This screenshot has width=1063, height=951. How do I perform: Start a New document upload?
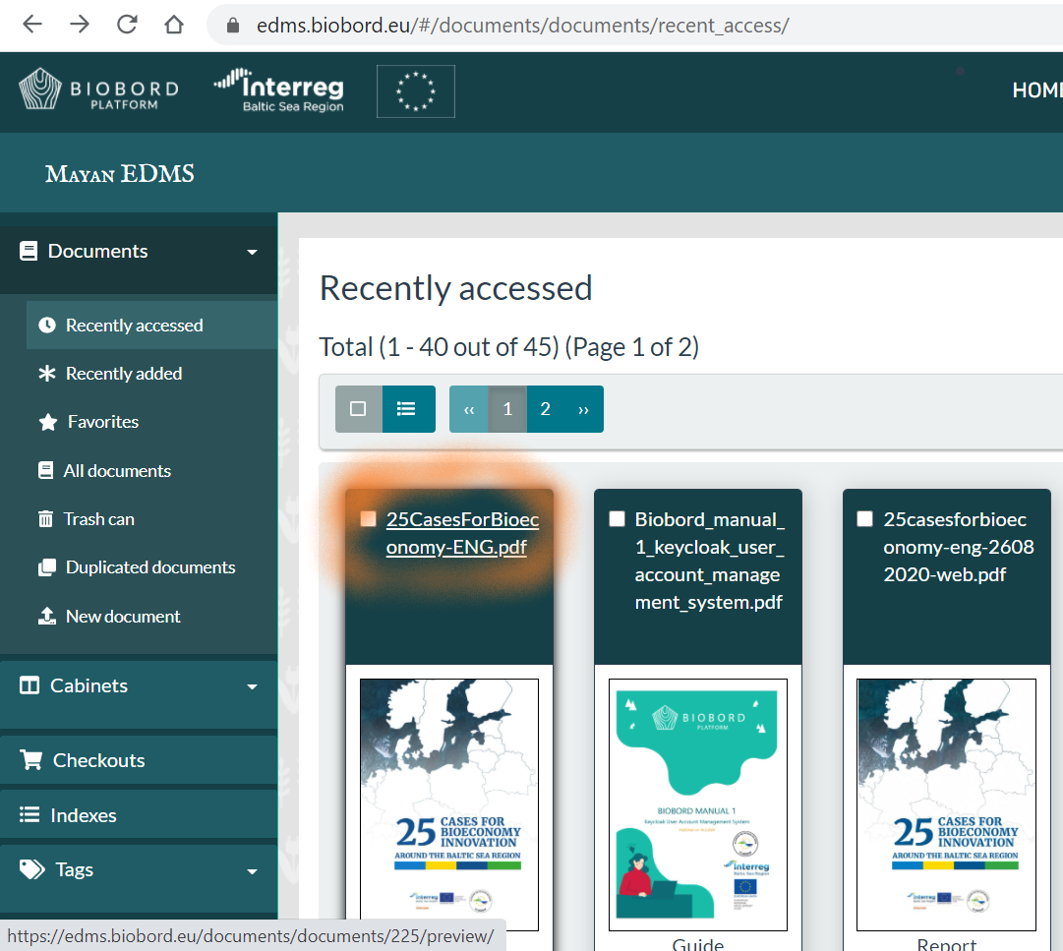pos(123,617)
